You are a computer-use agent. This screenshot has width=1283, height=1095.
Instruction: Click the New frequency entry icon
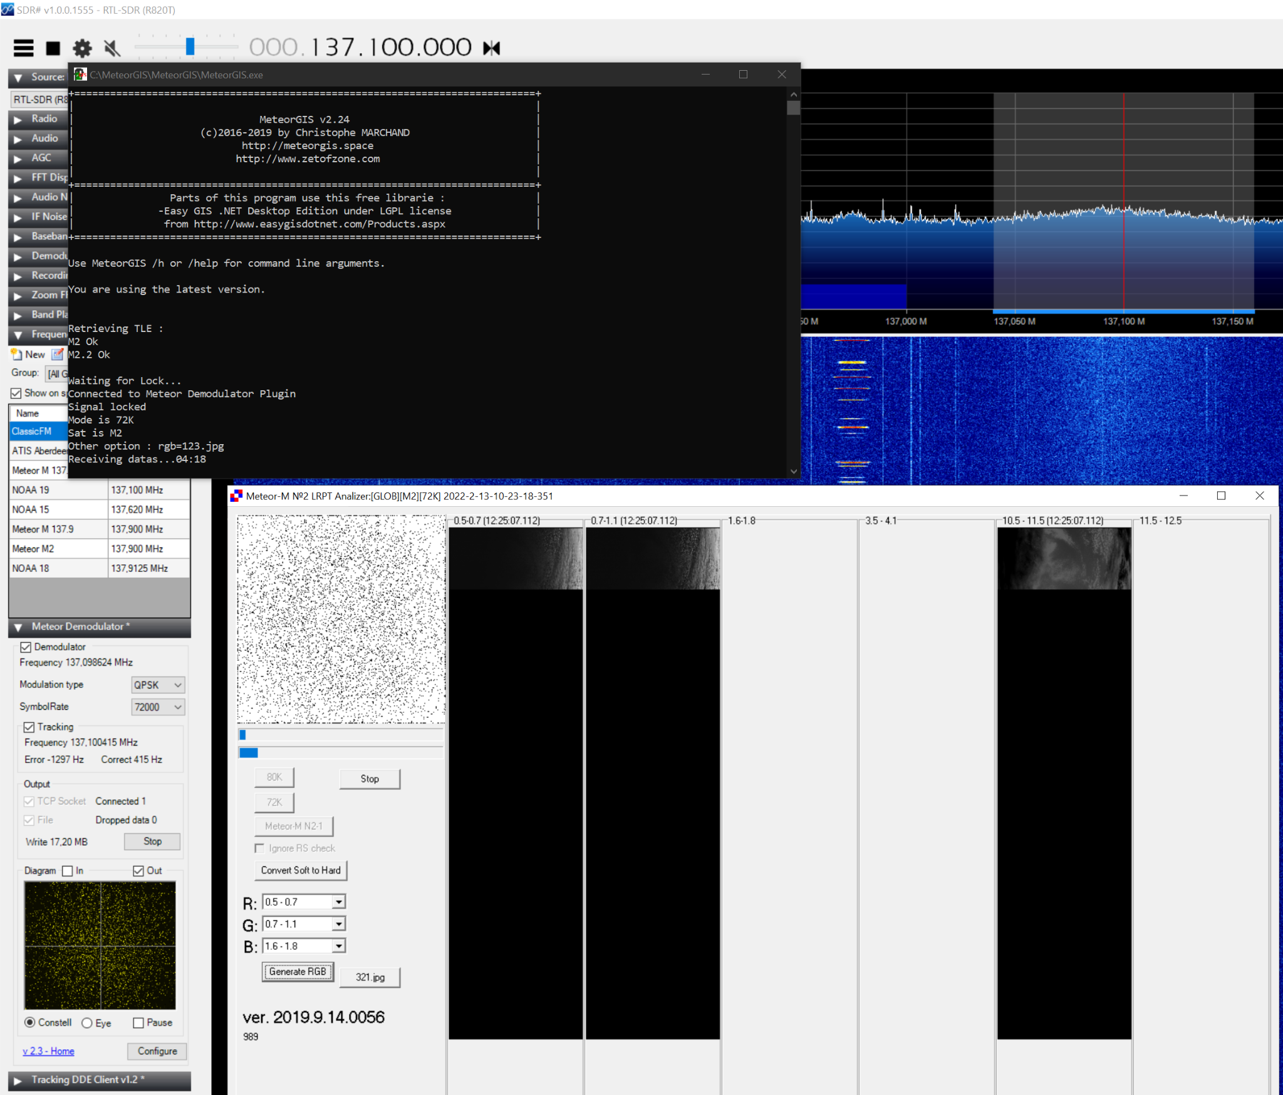[17, 354]
